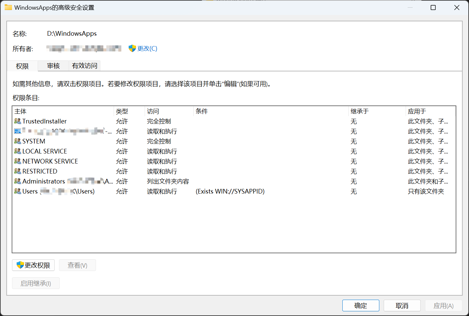
Task: Sort by the 继承于 column header
Action: (359, 111)
